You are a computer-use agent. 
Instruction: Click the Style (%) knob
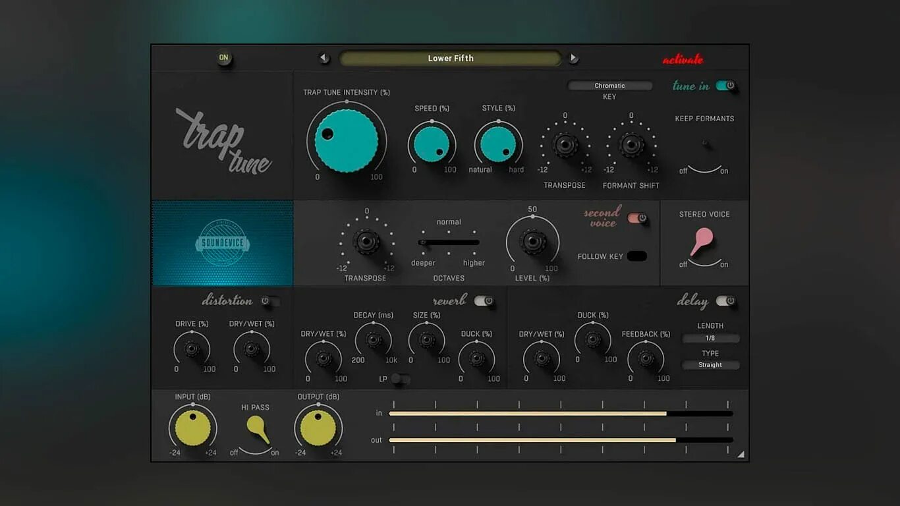coord(498,144)
